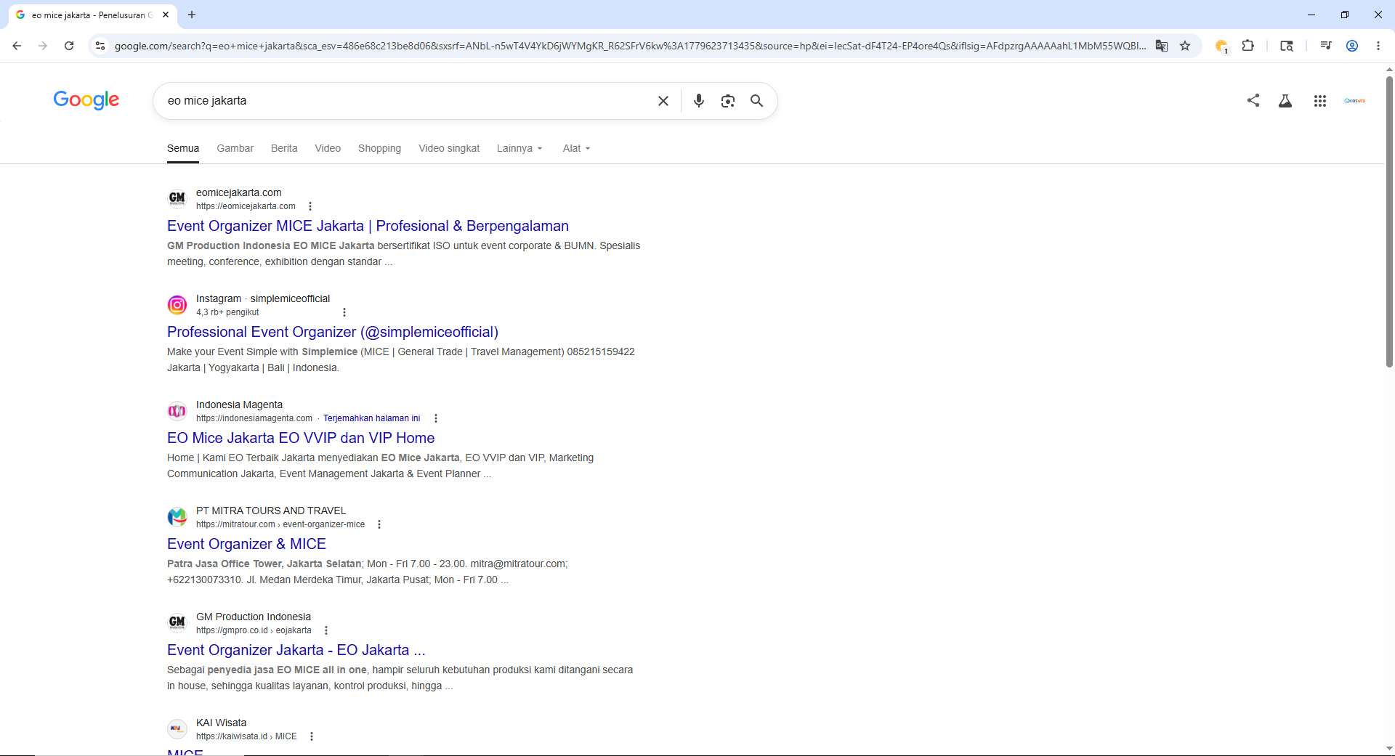Viewport: 1395px width, 756px height.
Task: Go forward to next page
Action: (x=43, y=46)
